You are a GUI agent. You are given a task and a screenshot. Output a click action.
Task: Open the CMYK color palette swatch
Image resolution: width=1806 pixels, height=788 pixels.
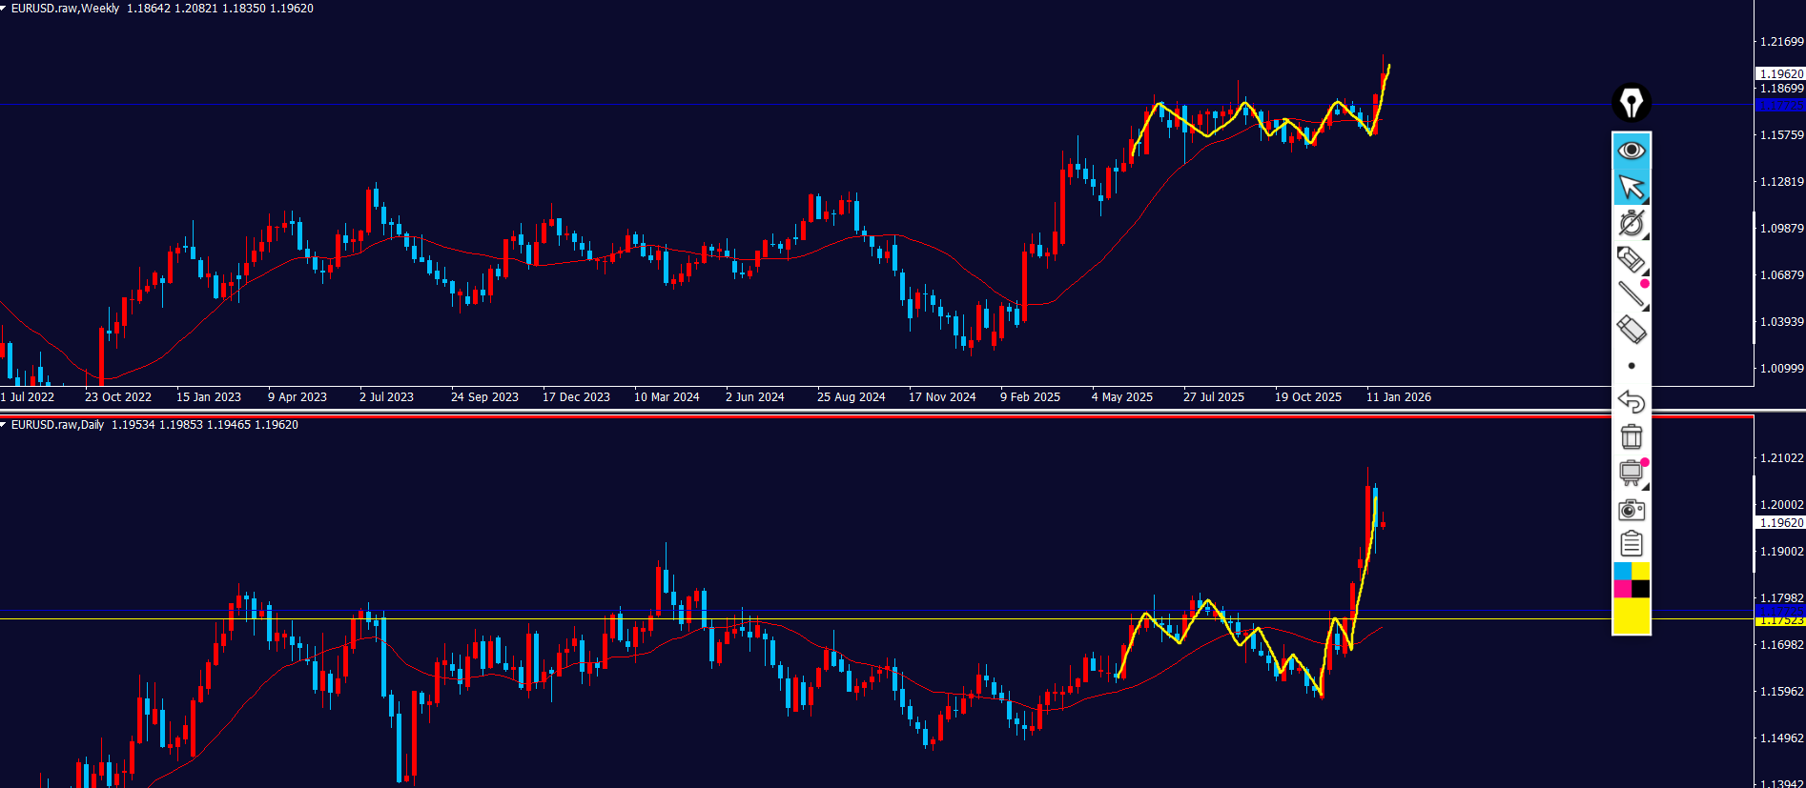1631,580
